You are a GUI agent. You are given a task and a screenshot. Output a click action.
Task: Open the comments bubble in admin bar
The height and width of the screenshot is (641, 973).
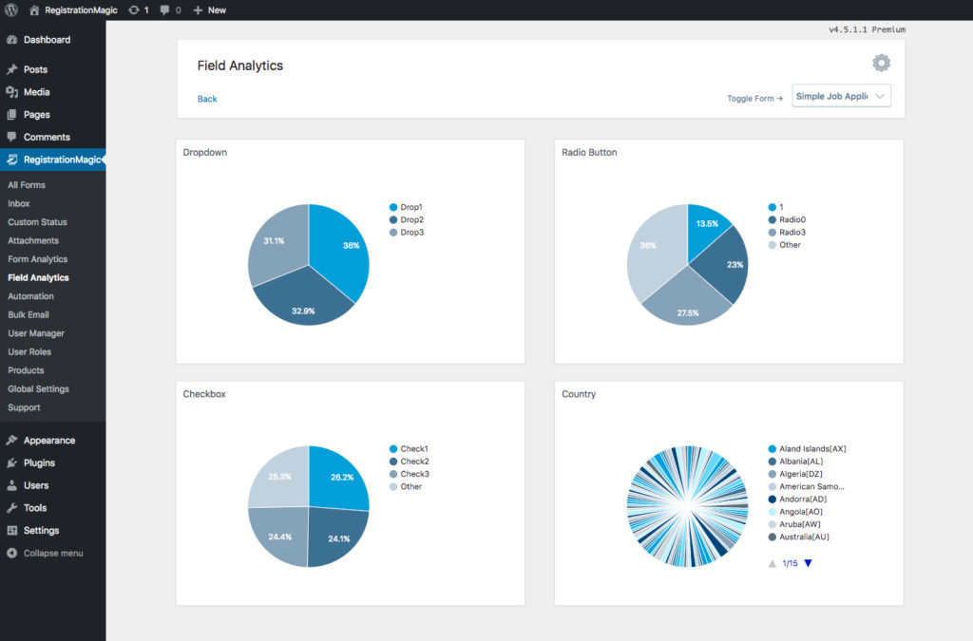tap(165, 9)
